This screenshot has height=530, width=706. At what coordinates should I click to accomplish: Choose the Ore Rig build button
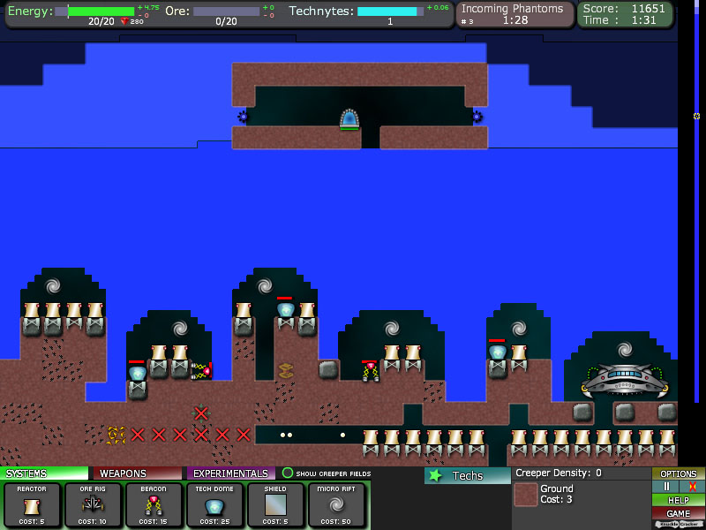point(93,504)
